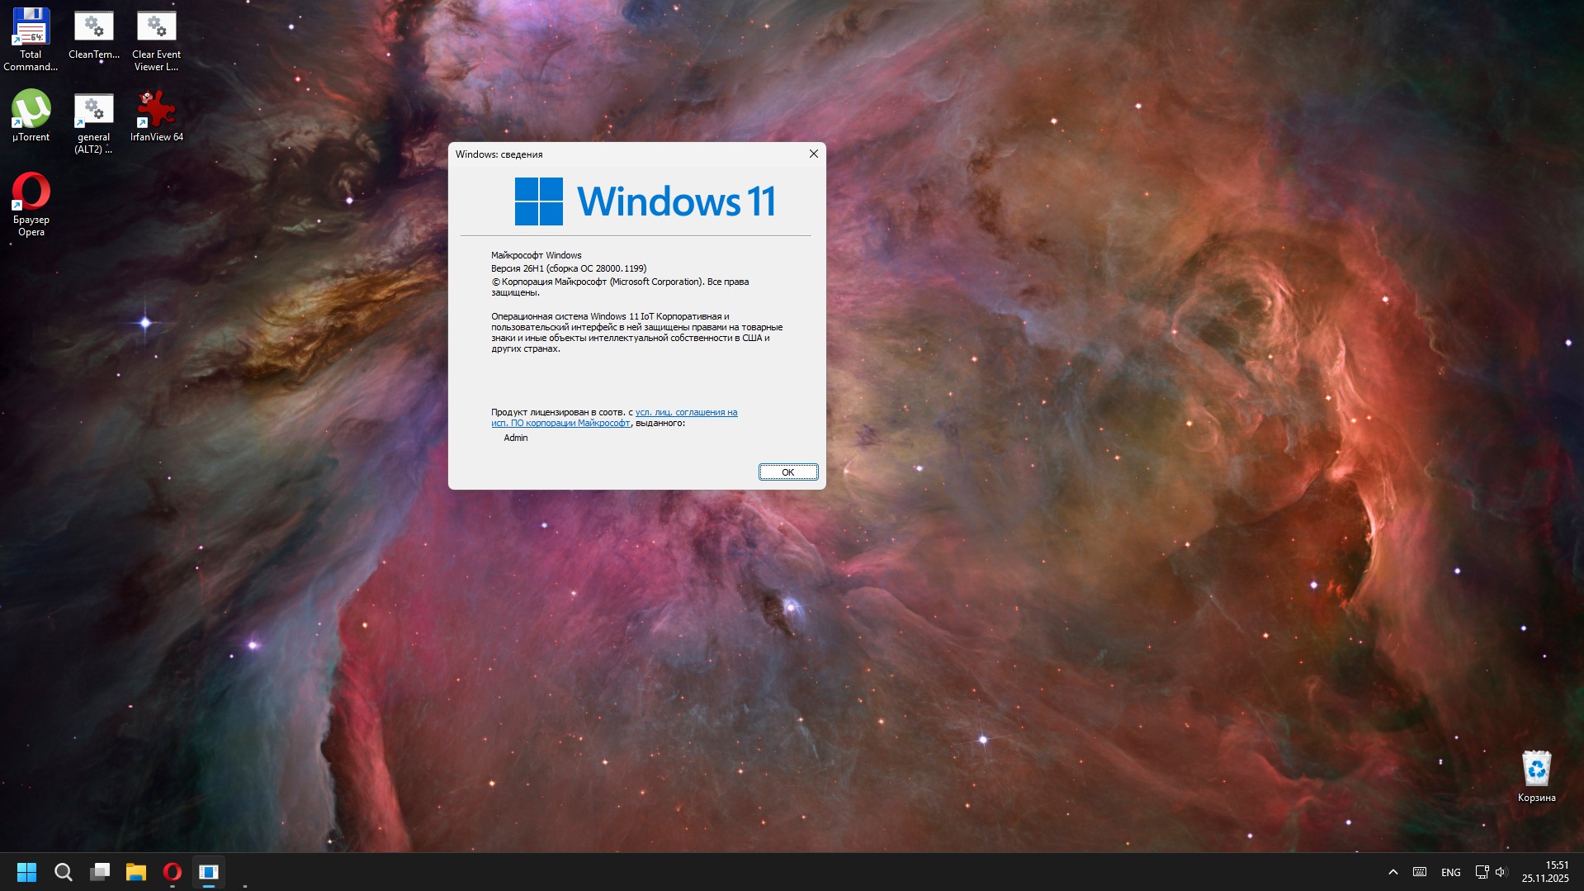Viewport: 1584px width, 891px height.
Task: Open File Explorer from the taskbar
Action: tap(136, 872)
